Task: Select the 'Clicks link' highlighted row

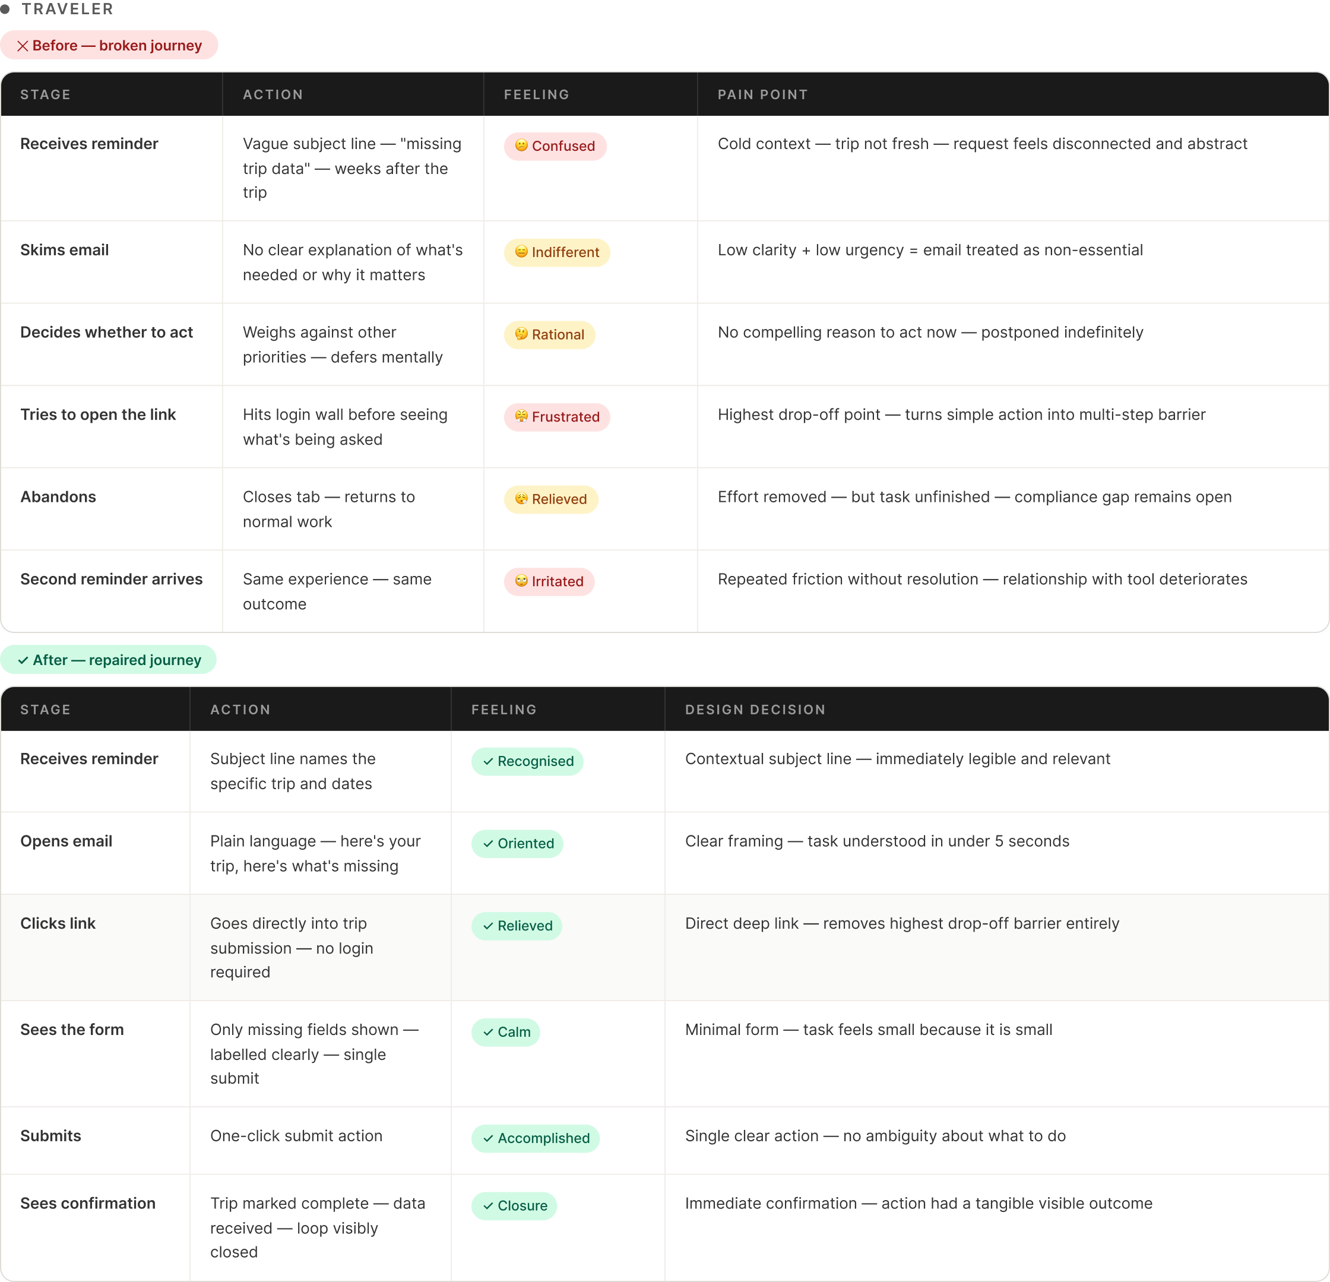Action: (x=58, y=923)
